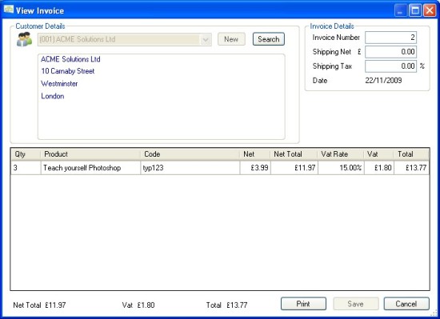Click the New customer button

pos(231,39)
